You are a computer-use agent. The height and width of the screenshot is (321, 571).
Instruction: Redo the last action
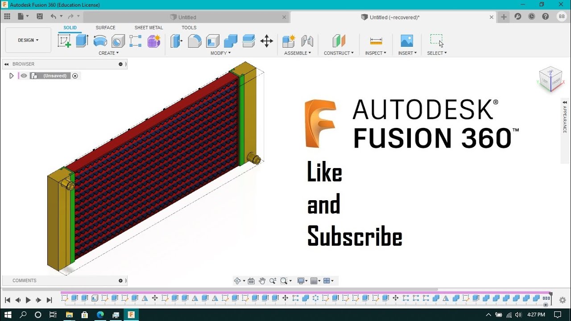pyautogui.click(x=70, y=16)
